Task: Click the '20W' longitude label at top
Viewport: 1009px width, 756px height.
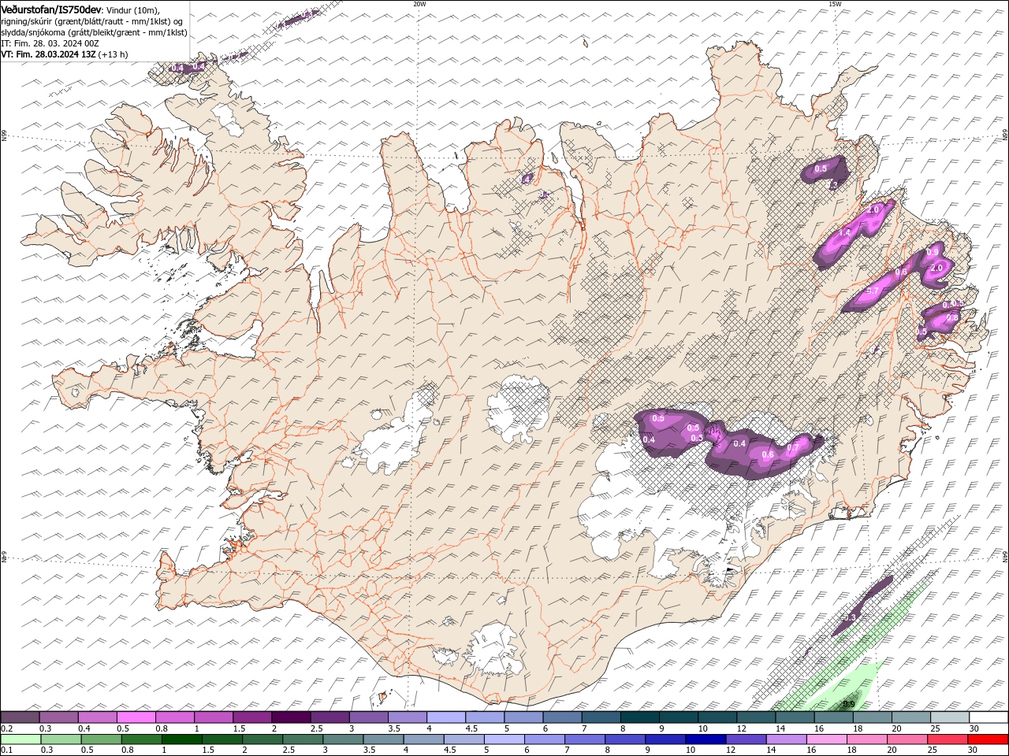Action: [x=419, y=4]
